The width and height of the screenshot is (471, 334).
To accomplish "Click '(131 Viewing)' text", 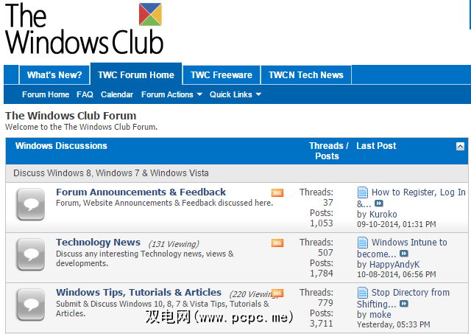I will click(174, 244).
